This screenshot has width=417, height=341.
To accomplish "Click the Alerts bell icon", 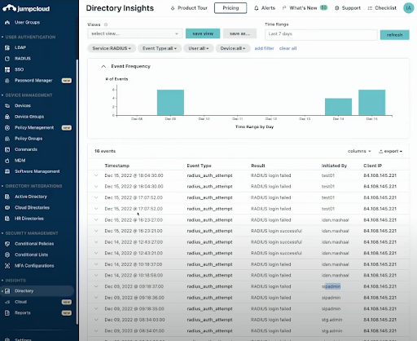I will [x=256, y=8].
